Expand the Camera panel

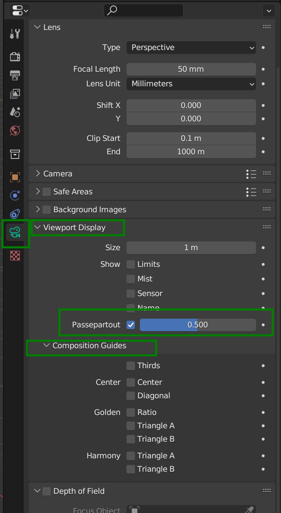tap(57, 174)
